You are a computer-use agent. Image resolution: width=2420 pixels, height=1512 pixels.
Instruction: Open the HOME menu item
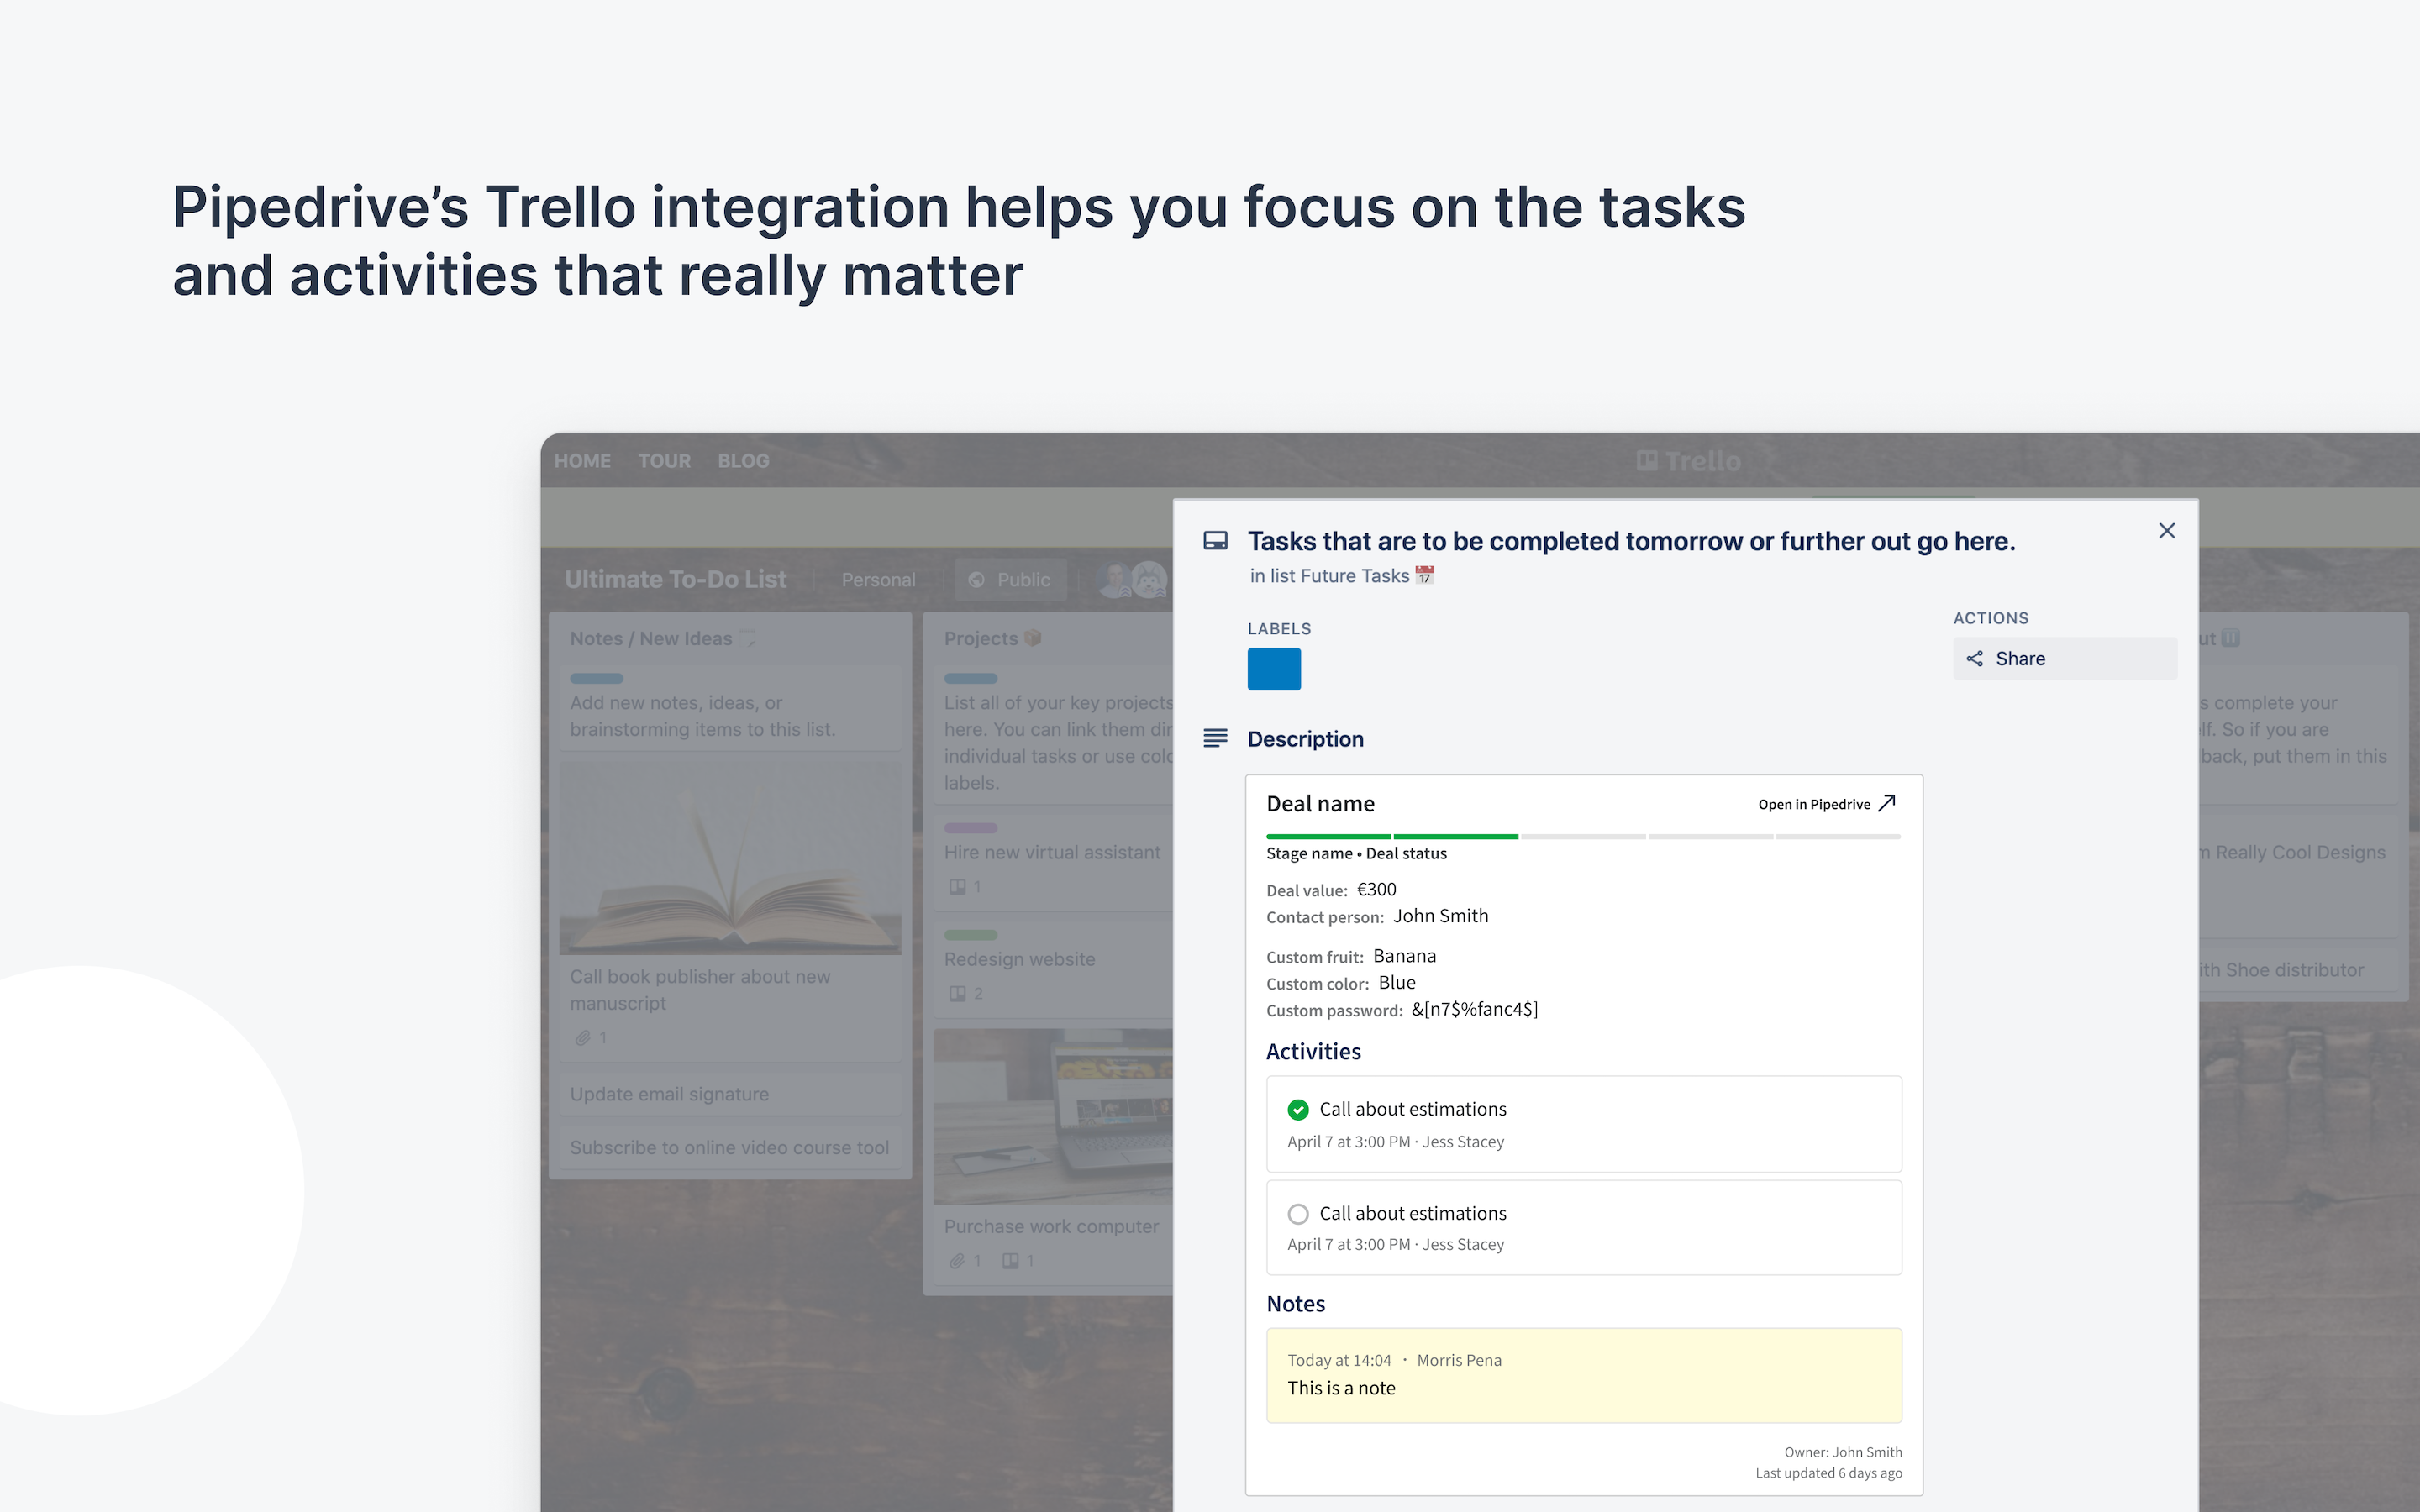pyautogui.click(x=582, y=461)
